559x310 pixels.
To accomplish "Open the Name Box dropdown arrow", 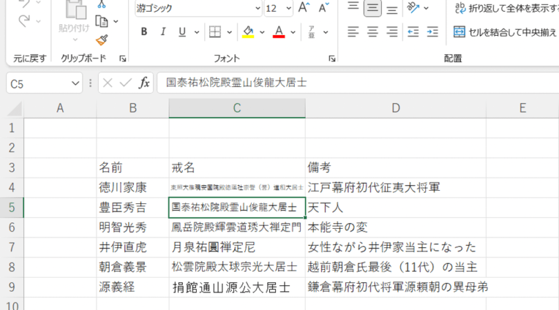I will (75, 83).
